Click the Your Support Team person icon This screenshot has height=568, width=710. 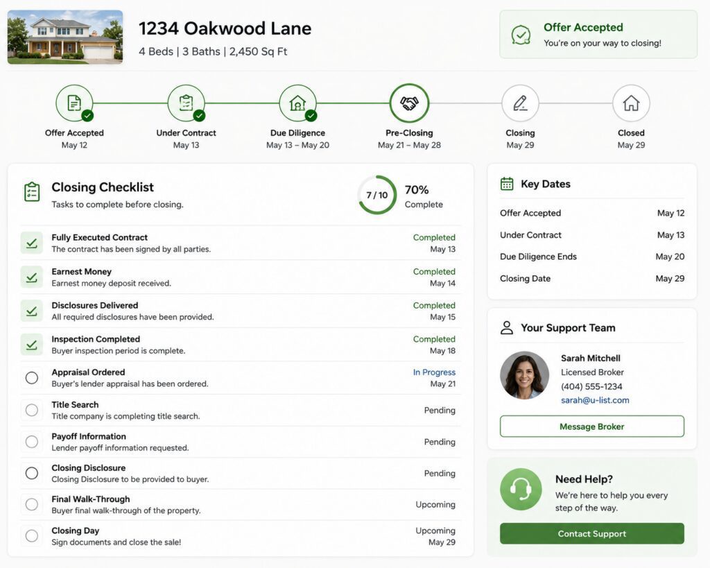pos(507,327)
